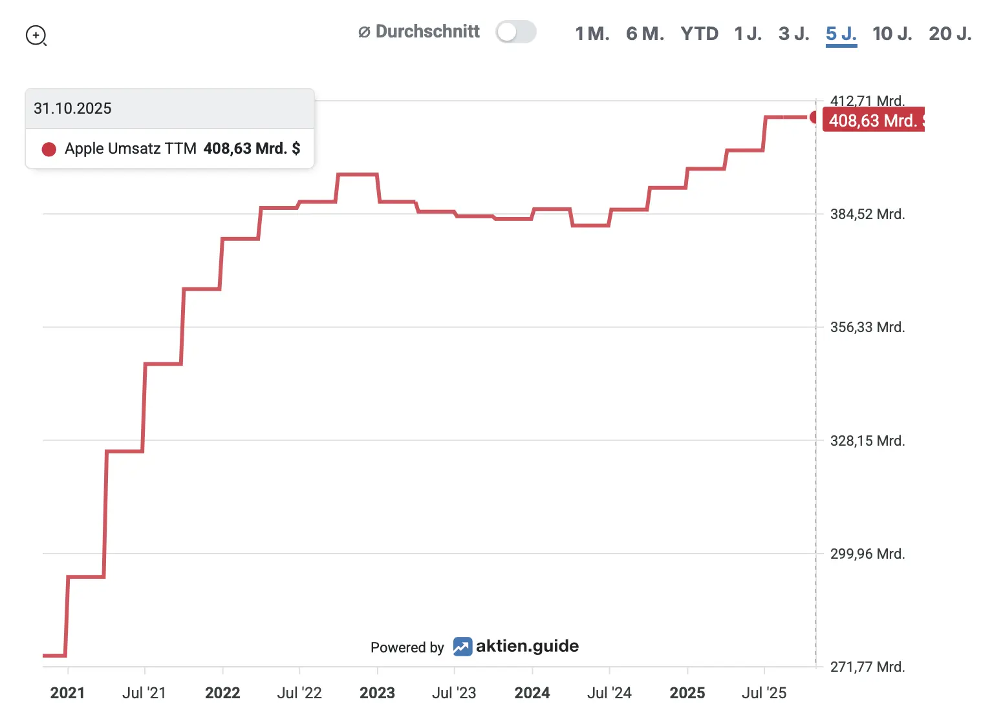
Task: Select the 6 M. time range
Action: [645, 34]
